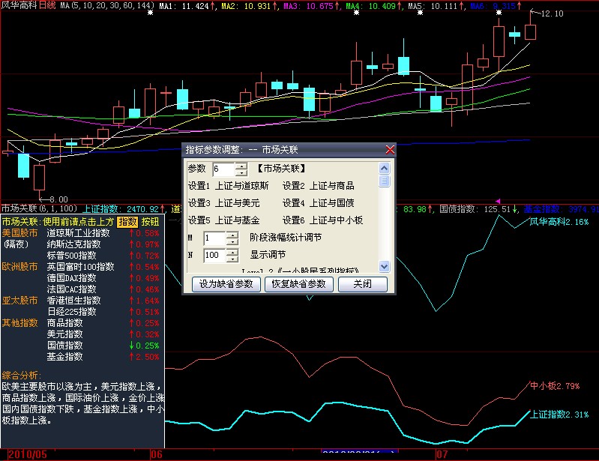
Task: Decrement the M parameter spinner down
Action: click(x=232, y=241)
